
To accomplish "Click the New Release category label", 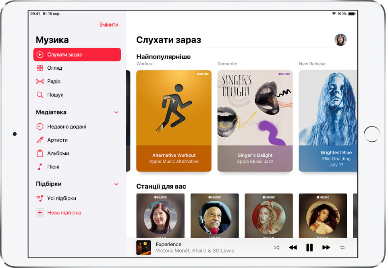I will click(312, 64).
